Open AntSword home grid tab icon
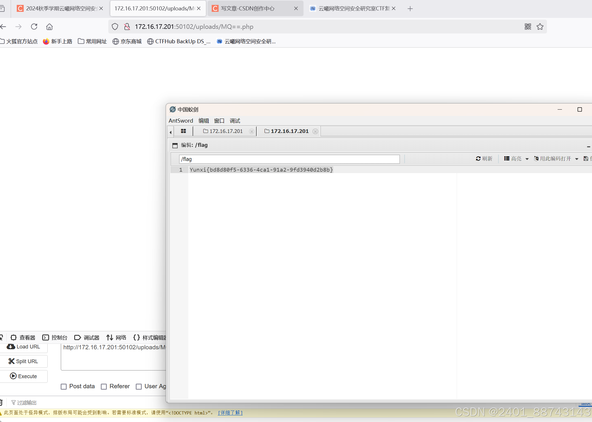 pos(183,131)
